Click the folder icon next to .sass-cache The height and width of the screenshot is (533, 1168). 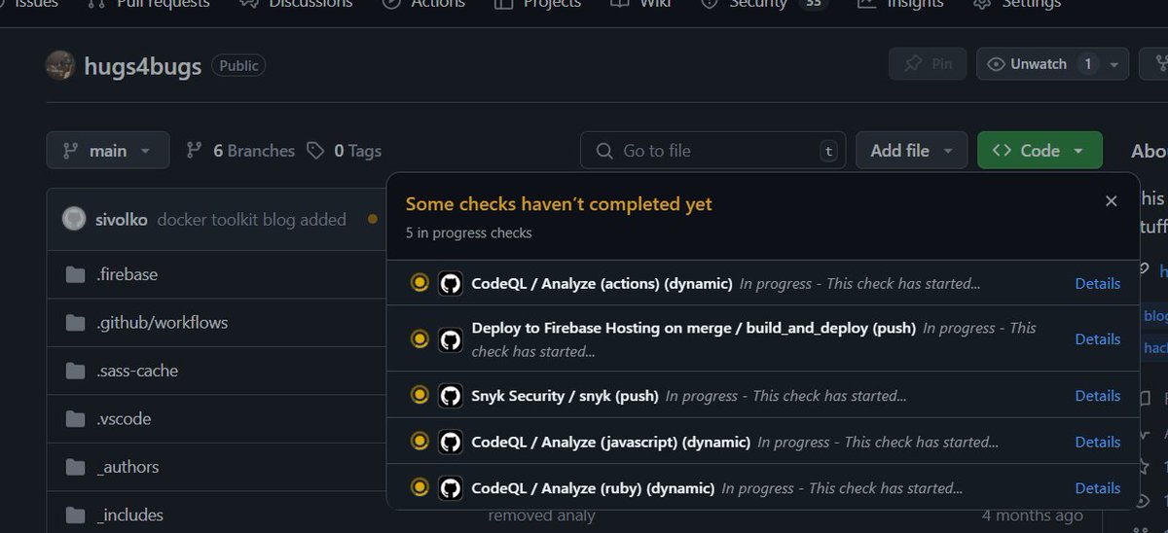click(75, 371)
